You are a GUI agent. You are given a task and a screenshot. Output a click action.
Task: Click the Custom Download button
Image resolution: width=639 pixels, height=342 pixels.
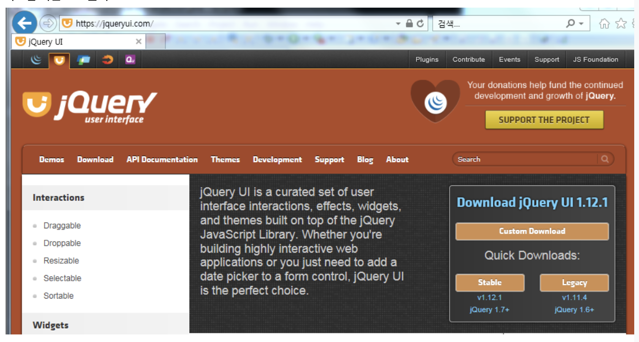[532, 231]
